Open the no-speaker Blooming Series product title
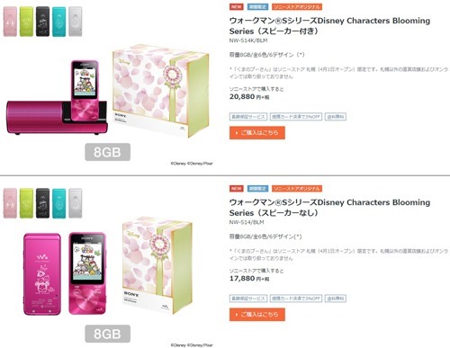Viewport: 450px width, 348px height. [x=329, y=208]
